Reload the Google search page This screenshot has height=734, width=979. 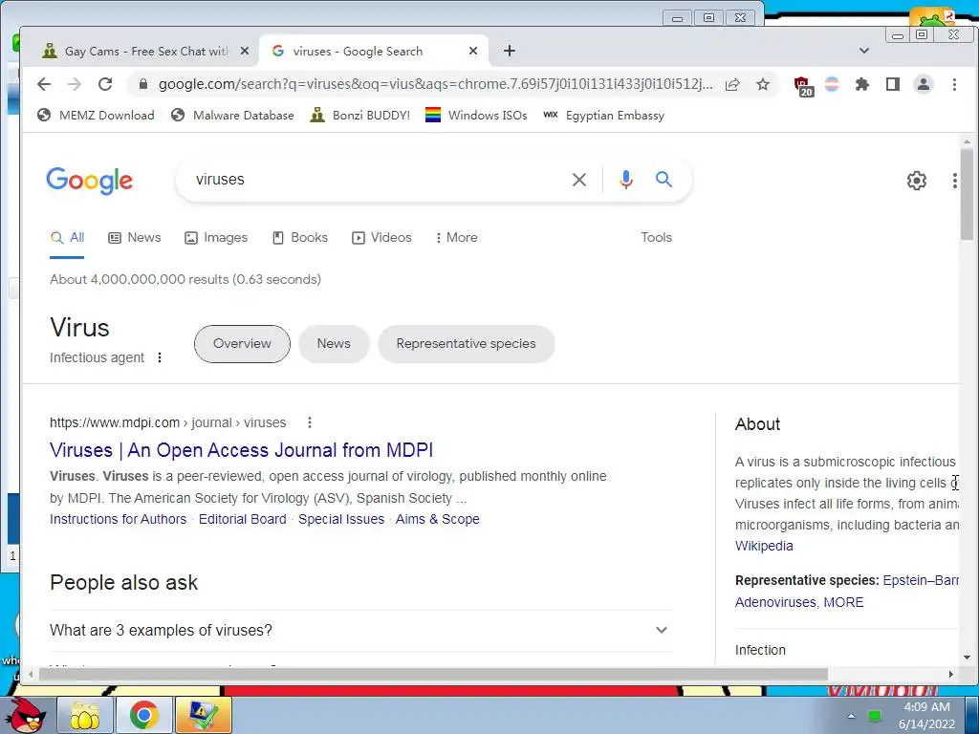coord(105,84)
